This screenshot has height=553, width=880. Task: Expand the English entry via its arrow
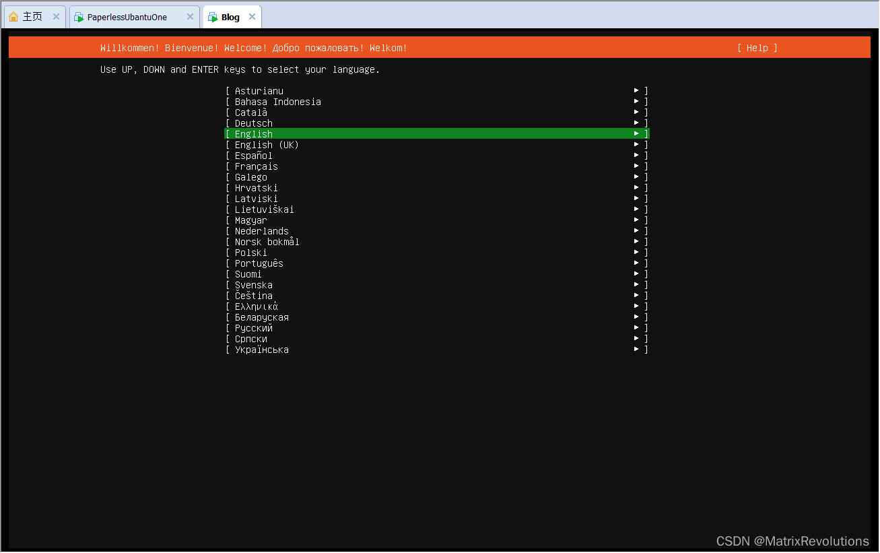pos(636,133)
